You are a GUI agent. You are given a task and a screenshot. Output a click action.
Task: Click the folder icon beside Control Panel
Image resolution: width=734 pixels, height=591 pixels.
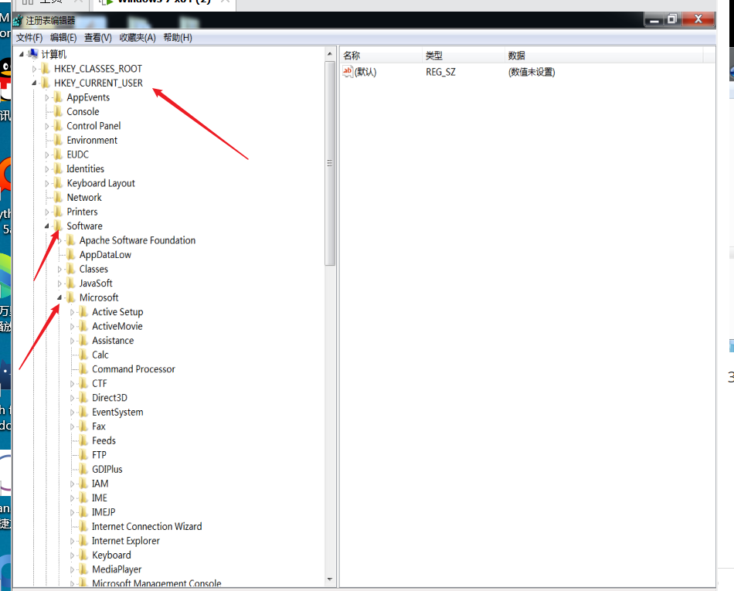(58, 126)
